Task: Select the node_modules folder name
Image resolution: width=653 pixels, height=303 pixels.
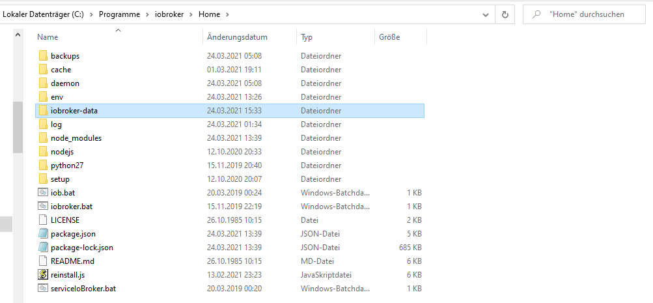Action: click(x=76, y=138)
